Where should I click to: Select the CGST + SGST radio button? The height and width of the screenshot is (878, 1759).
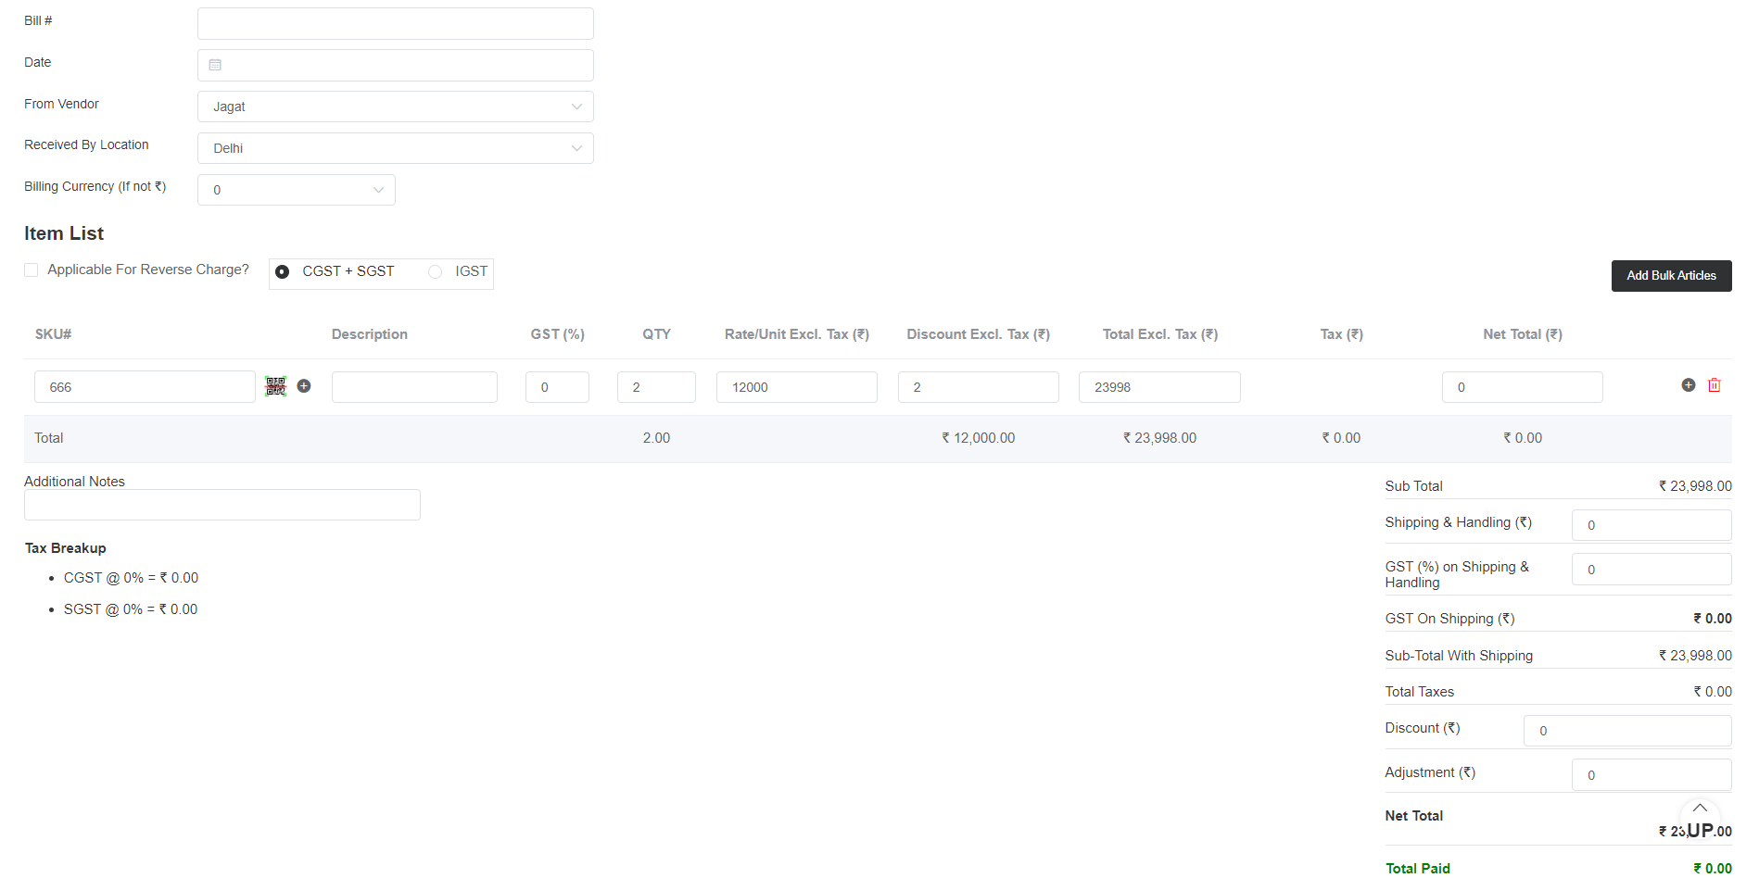pyautogui.click(x=282, y=271)
